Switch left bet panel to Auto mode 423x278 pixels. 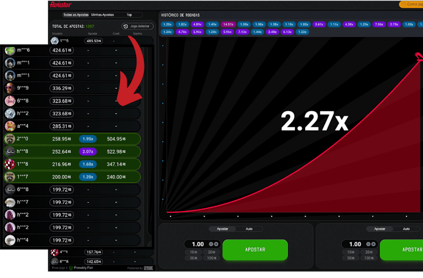tap(249, 229)
